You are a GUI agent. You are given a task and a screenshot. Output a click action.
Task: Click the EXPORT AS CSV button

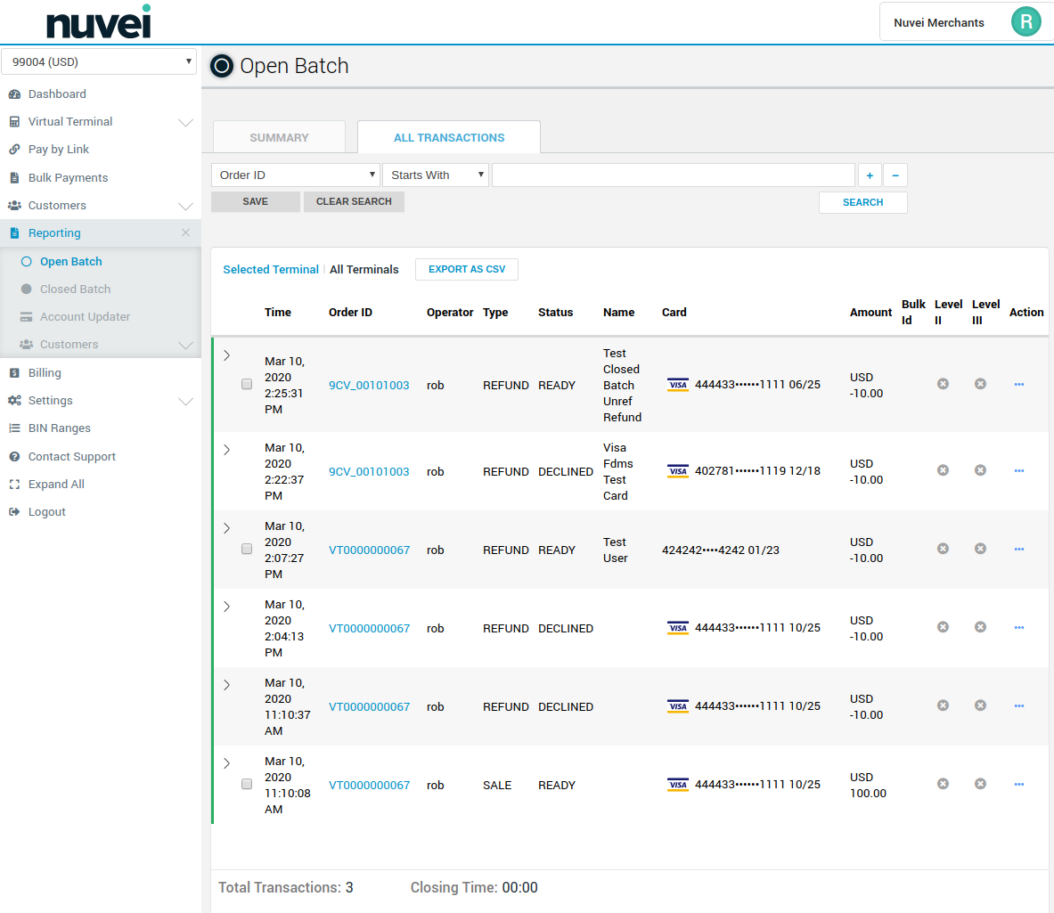point(466,270)
